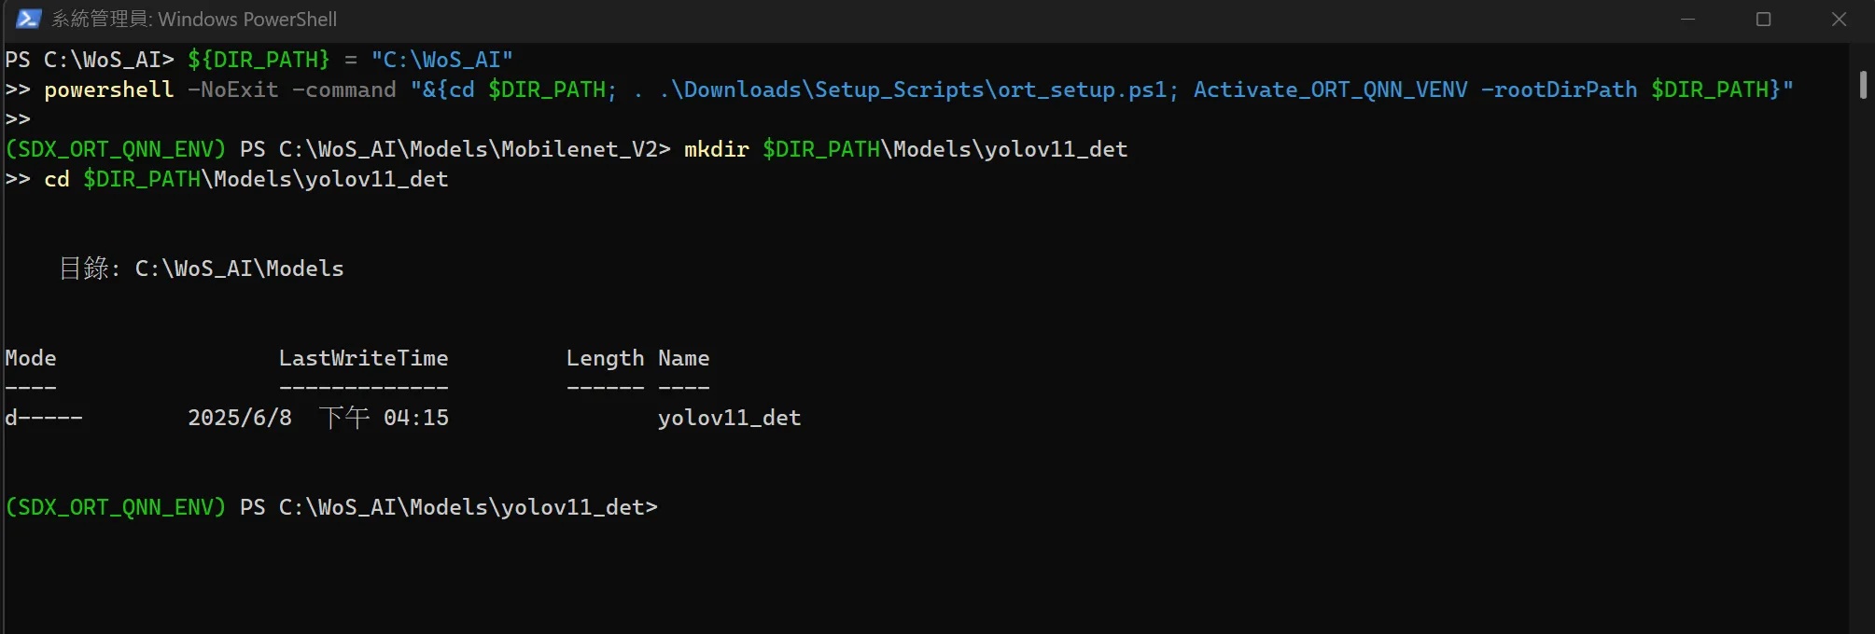1875x634 pixels.
Task: Click the vertical scrollbar thumb
Action: [x=1863, y=85]
